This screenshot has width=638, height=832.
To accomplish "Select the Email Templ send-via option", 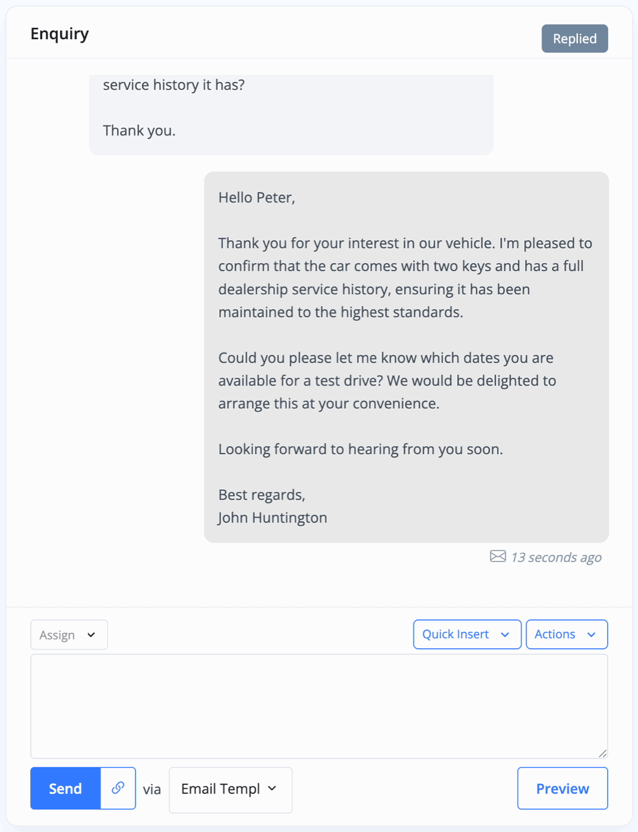I will [230, 789].
